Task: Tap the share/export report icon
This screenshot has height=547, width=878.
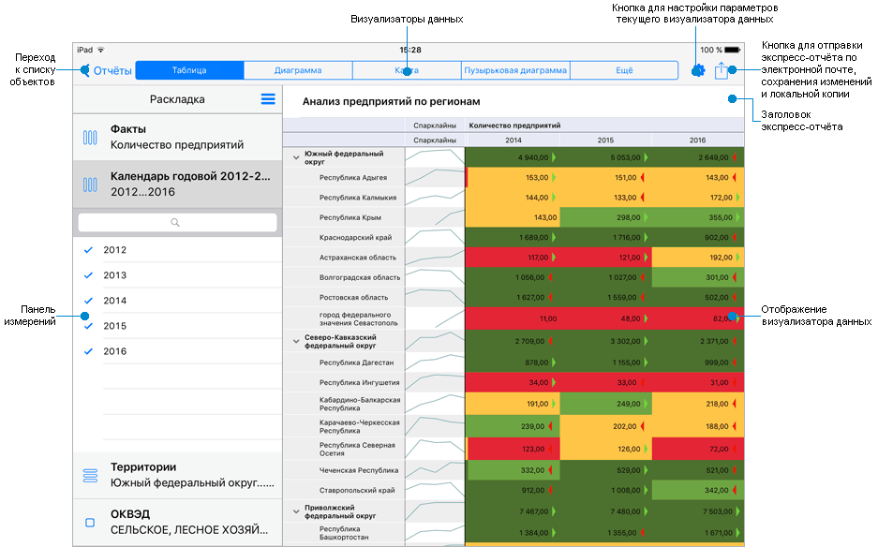Action: coord(721,70)
